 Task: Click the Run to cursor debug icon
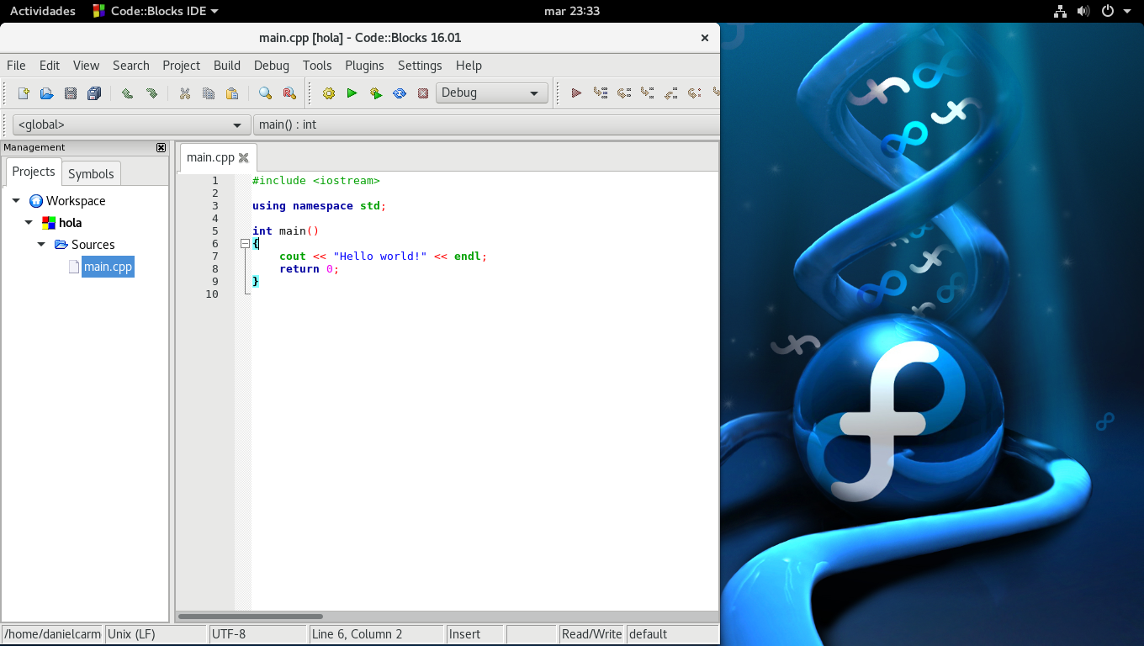(x=599, y=93)
